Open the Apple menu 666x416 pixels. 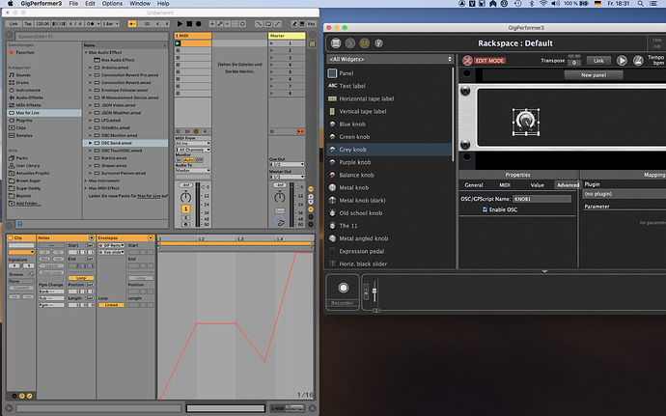pos(11,4)
